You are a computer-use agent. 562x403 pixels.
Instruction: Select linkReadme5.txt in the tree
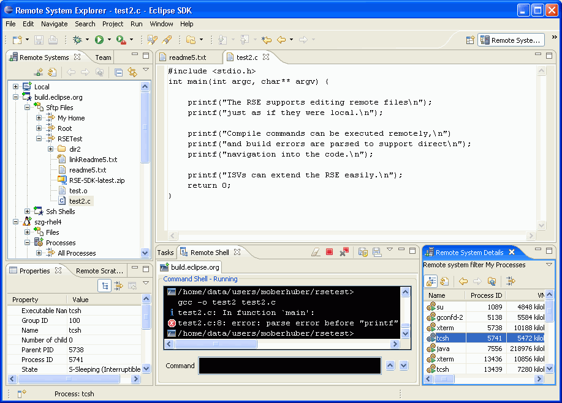93,160
